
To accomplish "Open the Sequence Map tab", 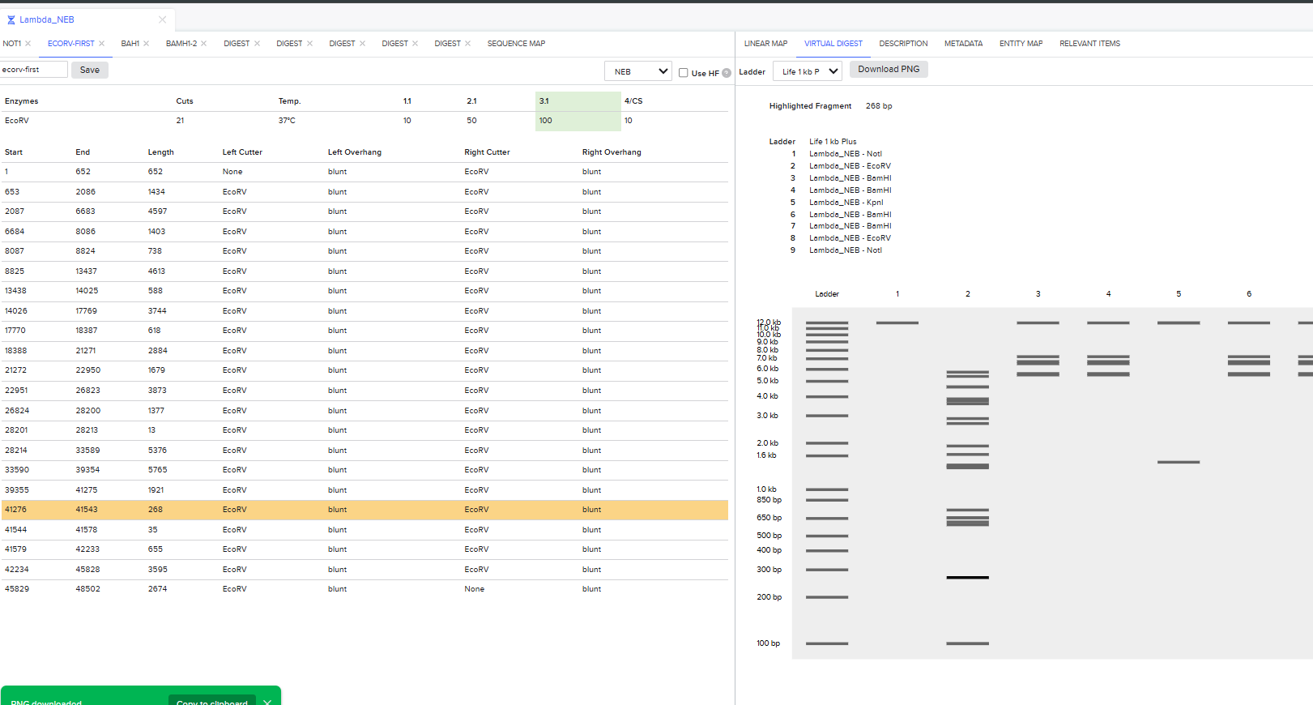I will pos(516,44).
